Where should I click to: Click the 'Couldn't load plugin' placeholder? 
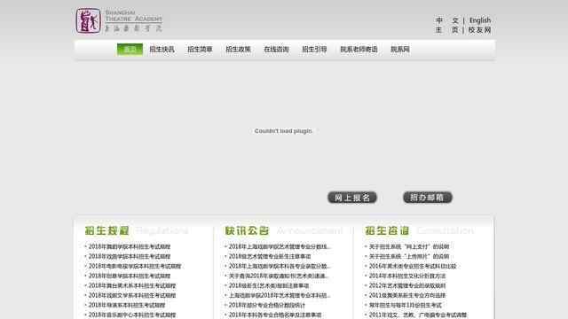(283, 131)
